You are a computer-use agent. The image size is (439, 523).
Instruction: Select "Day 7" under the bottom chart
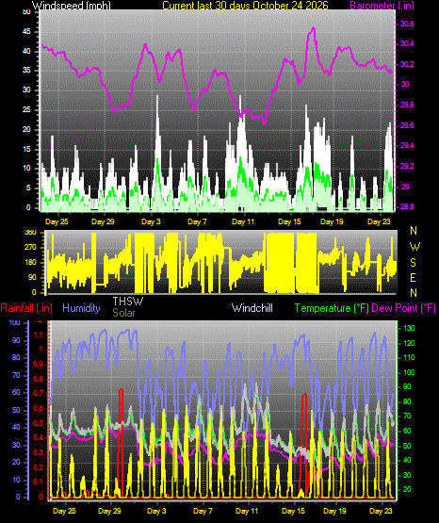coord(203,511)
